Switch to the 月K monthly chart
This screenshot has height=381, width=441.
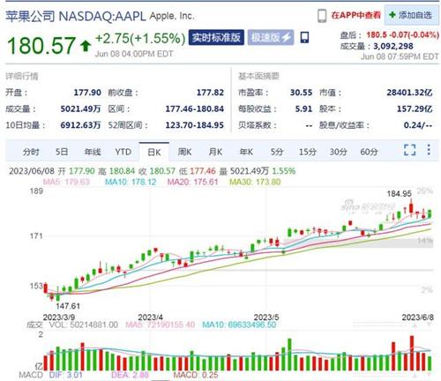[215, 152]
